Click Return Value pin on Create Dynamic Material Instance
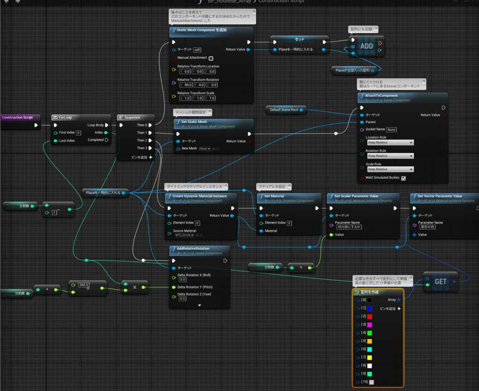479x391 pixels. 232,216
